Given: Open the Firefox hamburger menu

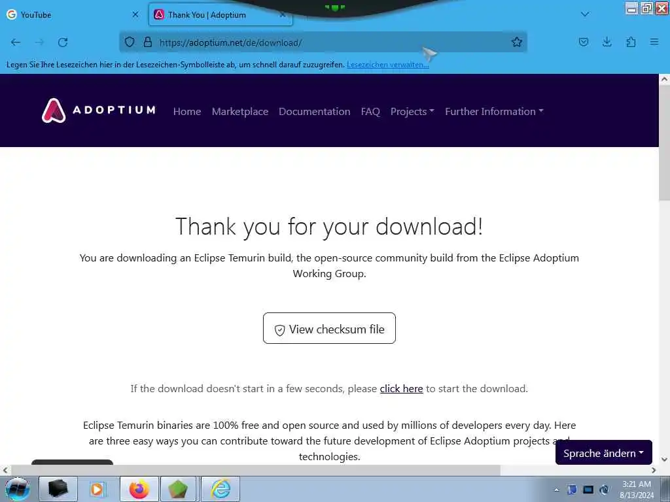Looking at the screenshot, I should pos(654,42).
